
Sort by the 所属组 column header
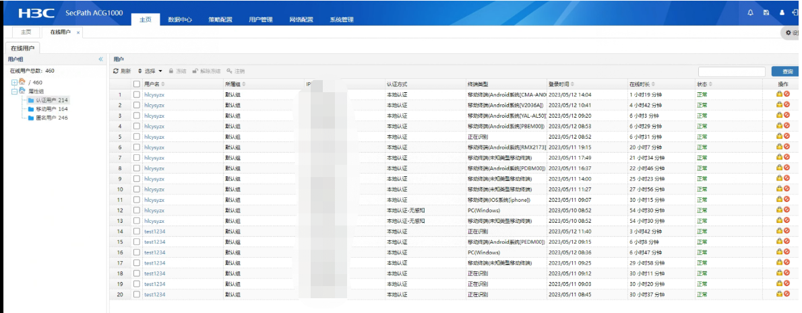click(235, 83)
